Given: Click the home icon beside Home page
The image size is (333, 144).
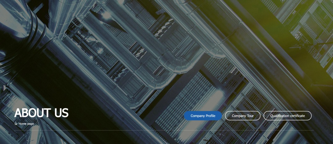Looking at the screenshot, I should 16,124.
